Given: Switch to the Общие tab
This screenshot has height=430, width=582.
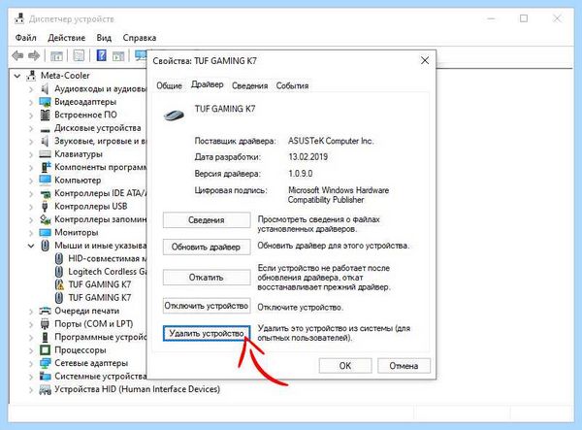Looking at the screenshot, I should [x=169, y=85].
